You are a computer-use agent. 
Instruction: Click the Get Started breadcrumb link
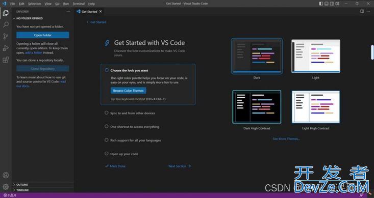(98, 22)
